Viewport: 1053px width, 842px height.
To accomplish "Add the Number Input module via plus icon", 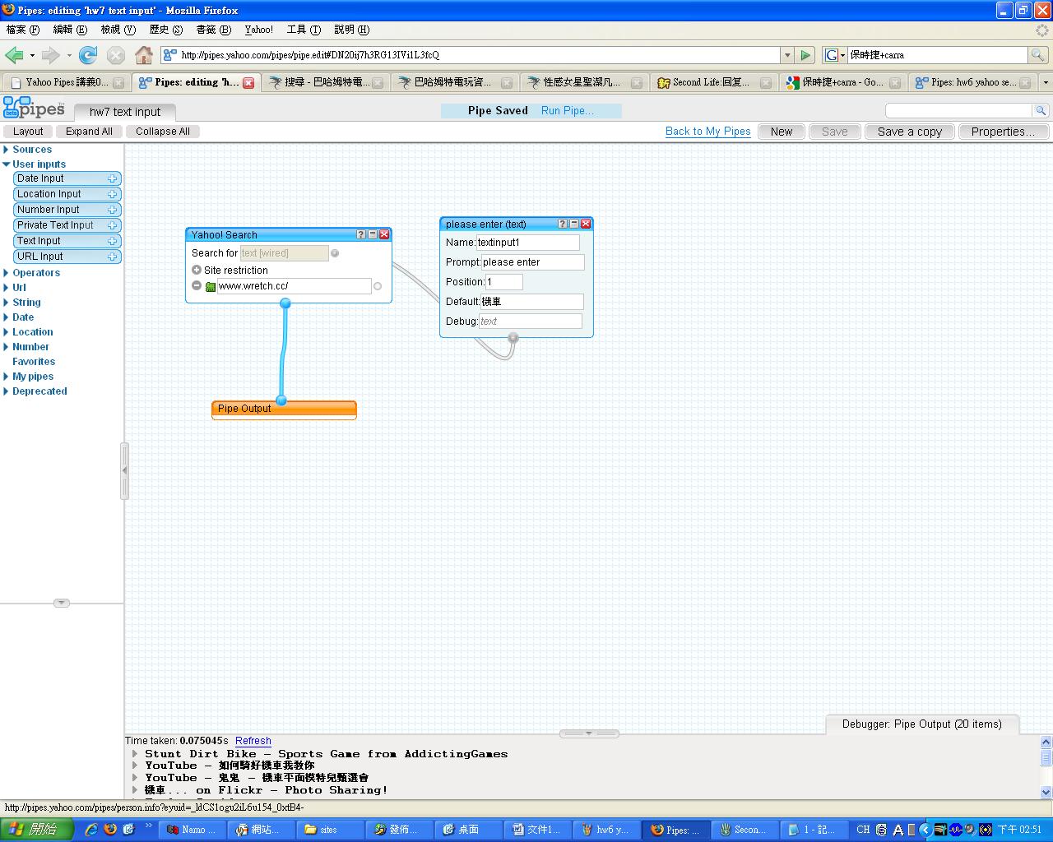I will pyautogui.click(x=112, y=210).
